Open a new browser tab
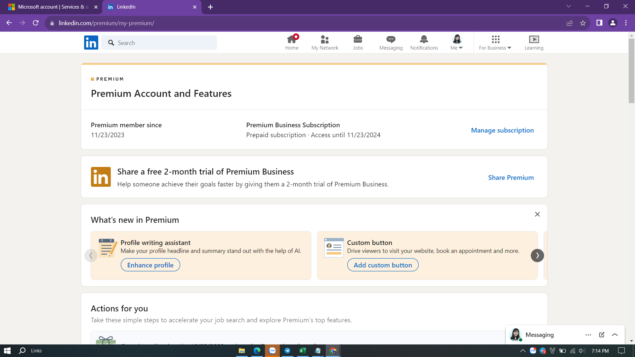 (x=210, y=7)
